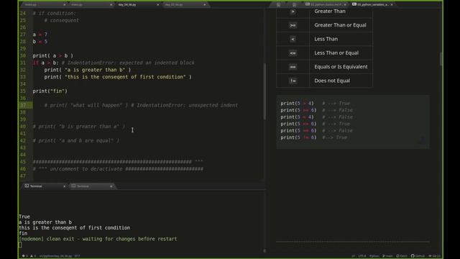Click the 'Less Than or Equal' cell
This screenshot has width=460, height=259.
pos(341,53)
